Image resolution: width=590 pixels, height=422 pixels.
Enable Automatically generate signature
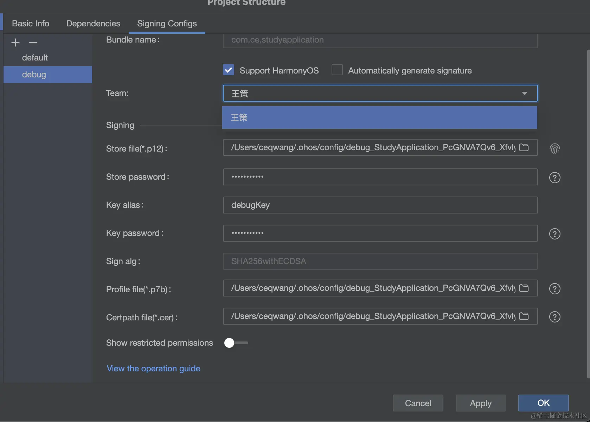tap(337, 70)
